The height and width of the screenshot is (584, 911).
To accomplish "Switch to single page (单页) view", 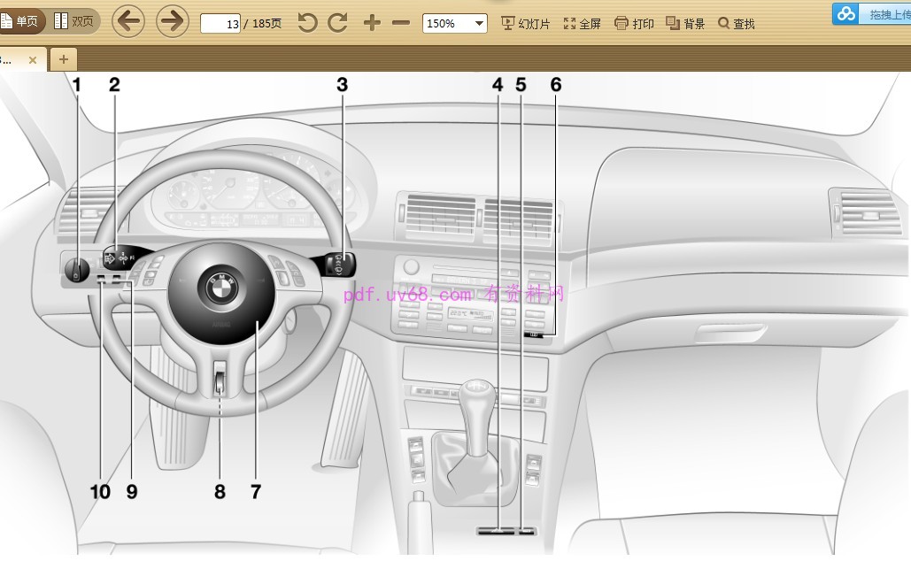I will click(20, 21).
